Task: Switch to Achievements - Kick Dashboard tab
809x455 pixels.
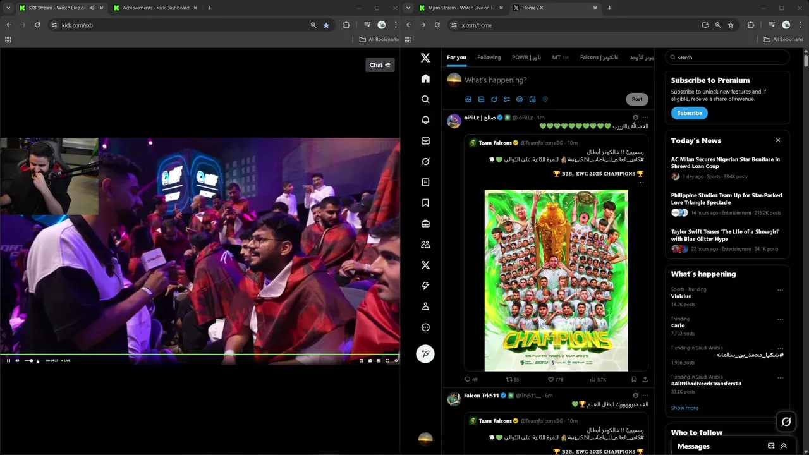Action: tap(156, 8)
